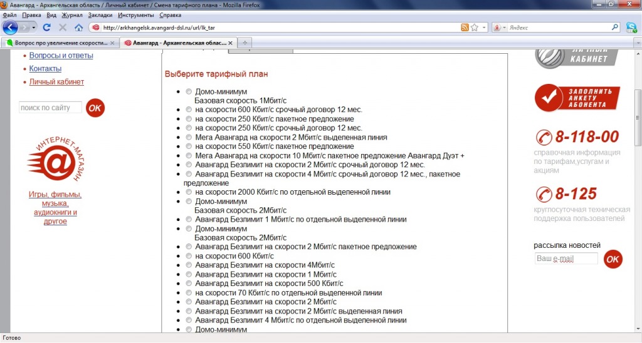642x343 pixels.
Task: Open the navigation history dropdown arrow
Action: (x=34, y=28)
